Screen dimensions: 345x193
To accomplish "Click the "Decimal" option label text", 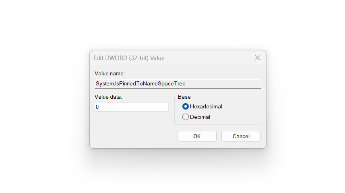I will (x=200, y=117).
